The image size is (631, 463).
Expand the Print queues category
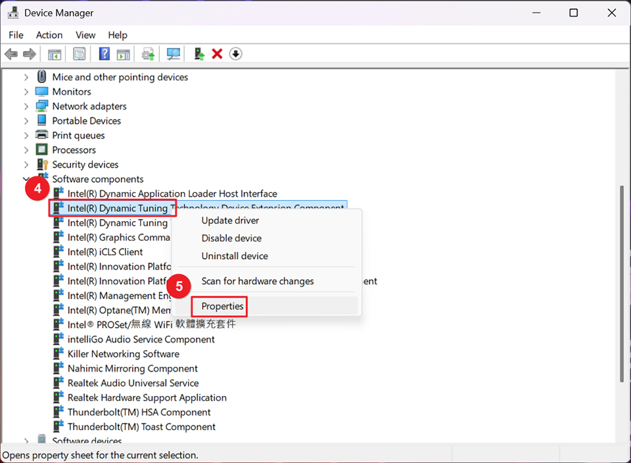[26, 135]
